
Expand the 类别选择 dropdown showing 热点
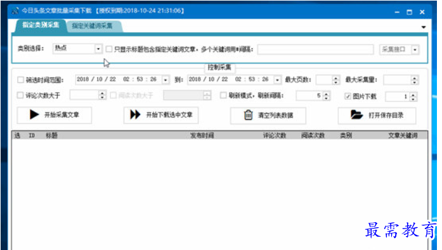pyautogui.click(x=98, y=49)
